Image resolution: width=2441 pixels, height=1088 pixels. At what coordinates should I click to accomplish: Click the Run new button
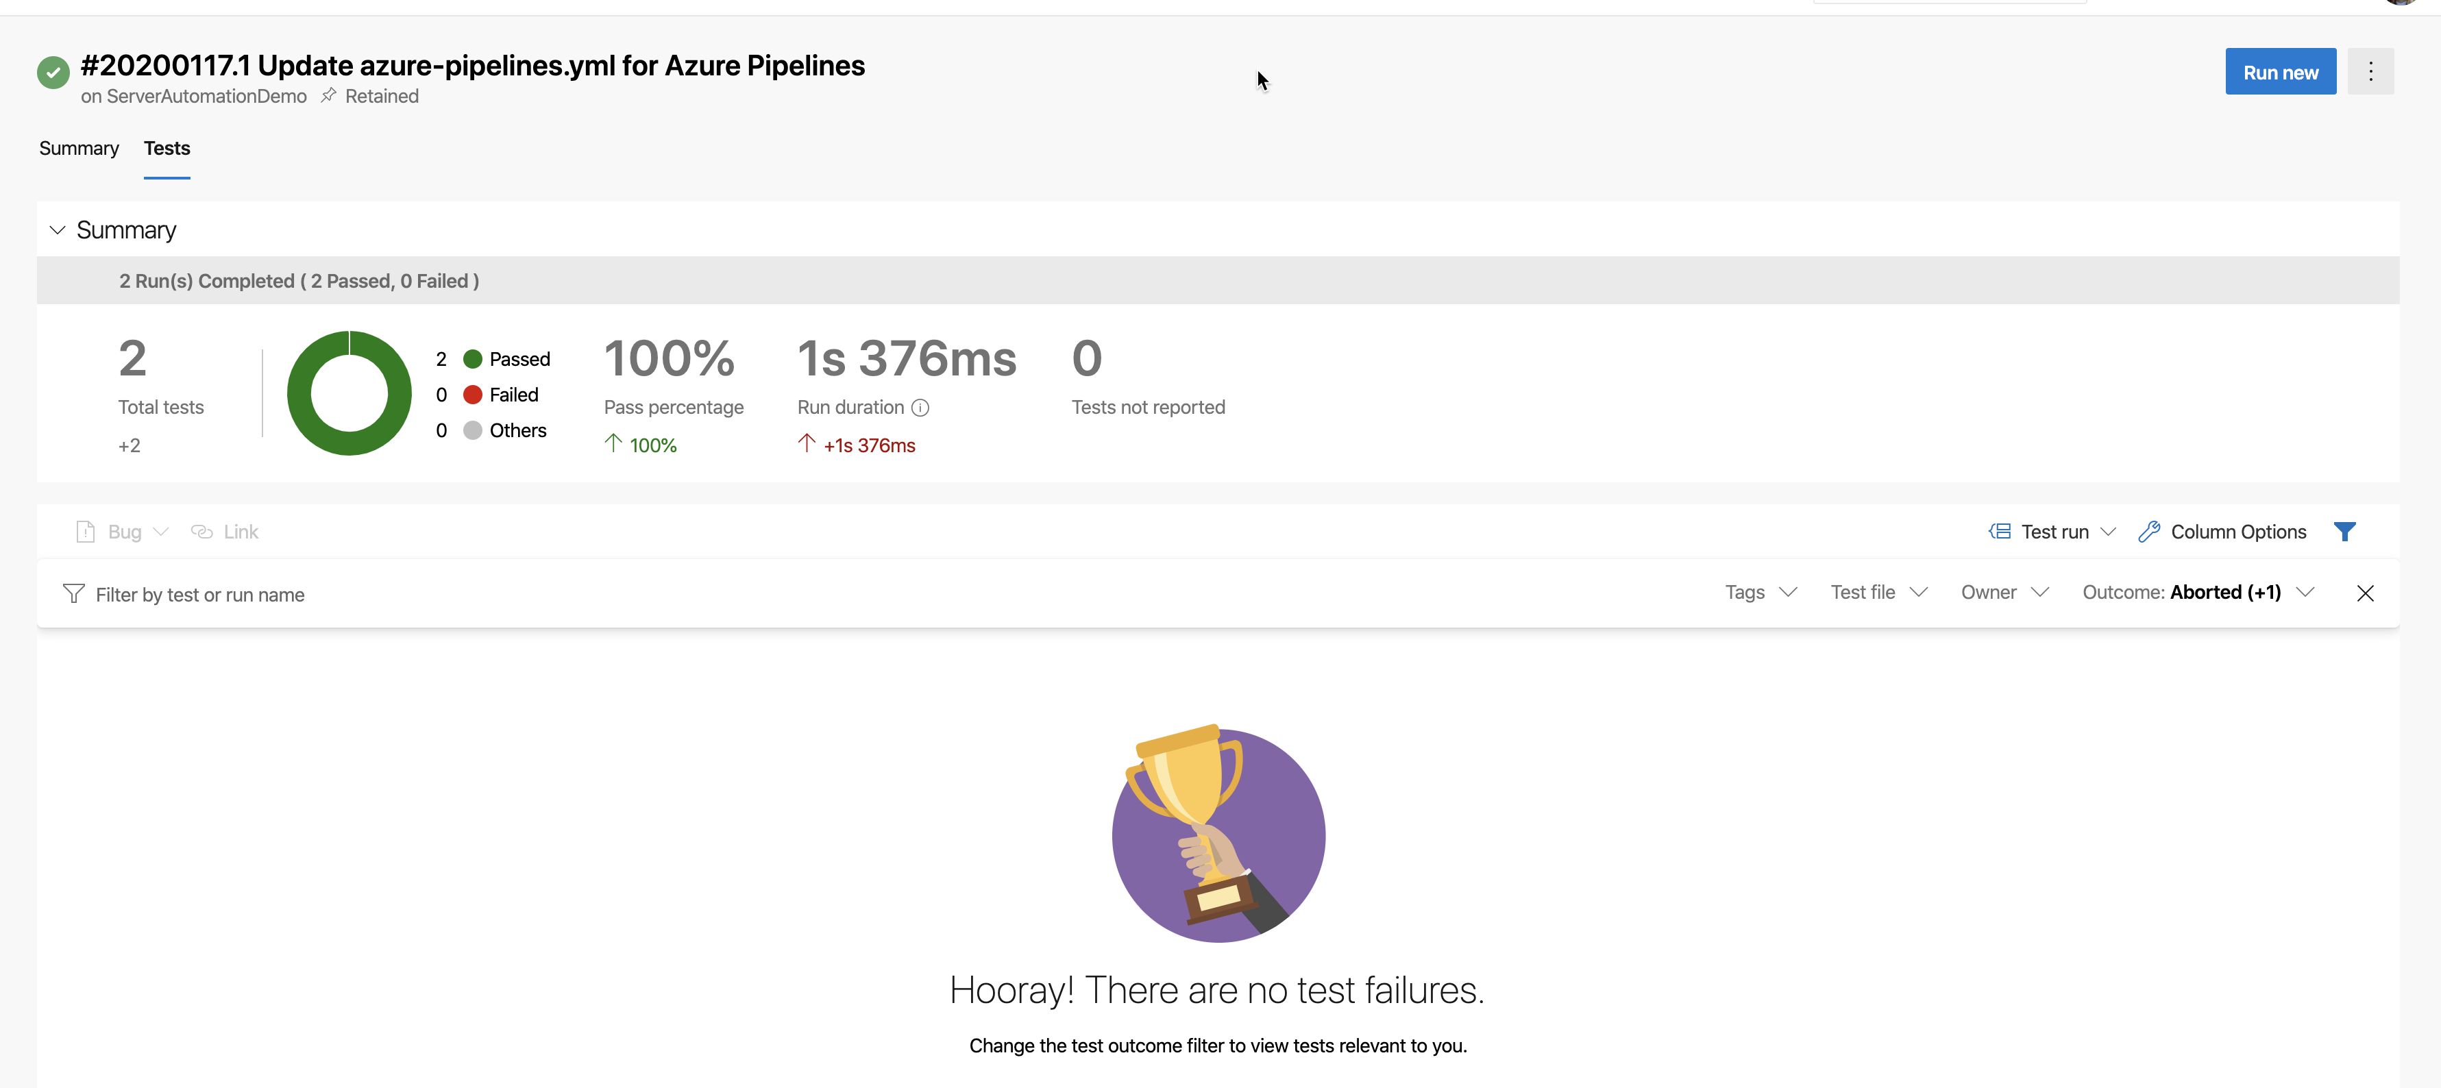coord(2280,72)
